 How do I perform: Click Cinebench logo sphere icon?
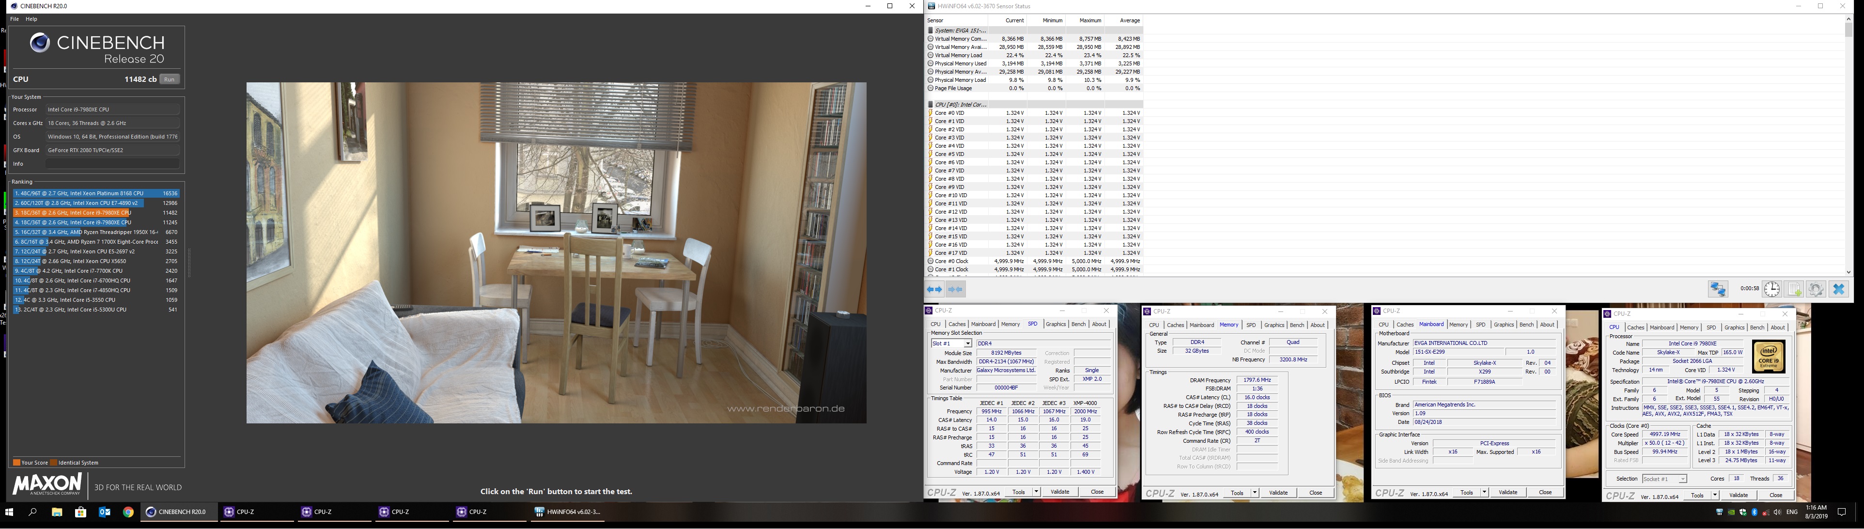40,44
